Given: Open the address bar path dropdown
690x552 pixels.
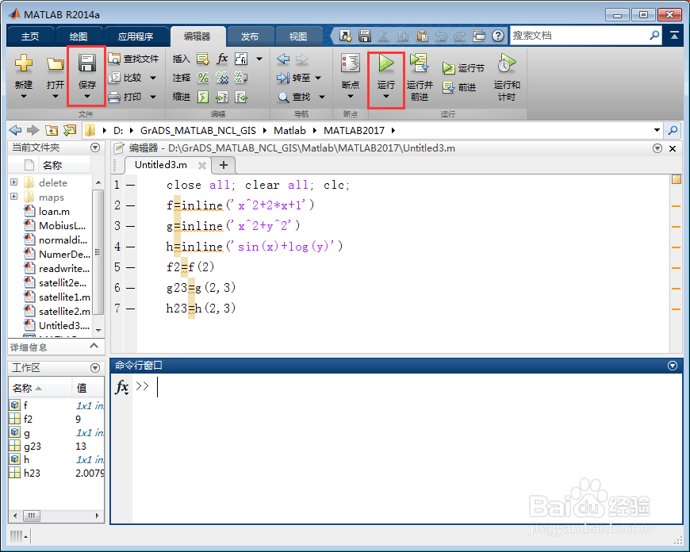Looking at the screenshot, I should [x=657, y=130].
